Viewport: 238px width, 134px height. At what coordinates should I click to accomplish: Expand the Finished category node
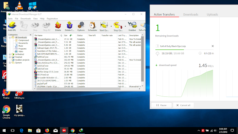pyautogui.click(x=10, y=57)
